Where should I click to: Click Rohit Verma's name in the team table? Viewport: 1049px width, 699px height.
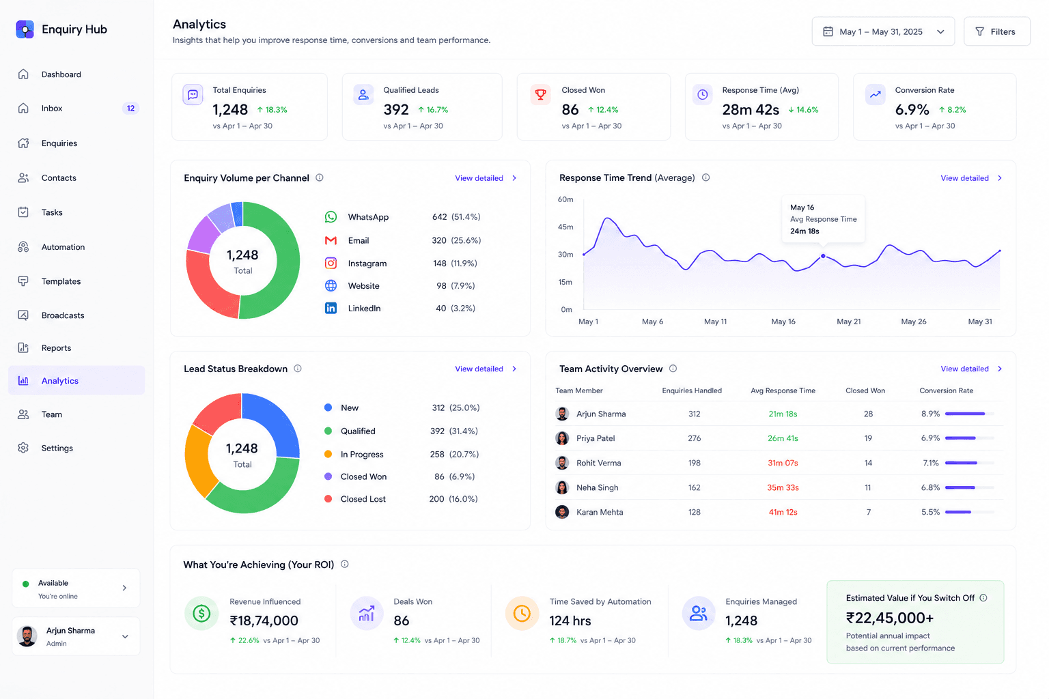click(599, 463)
